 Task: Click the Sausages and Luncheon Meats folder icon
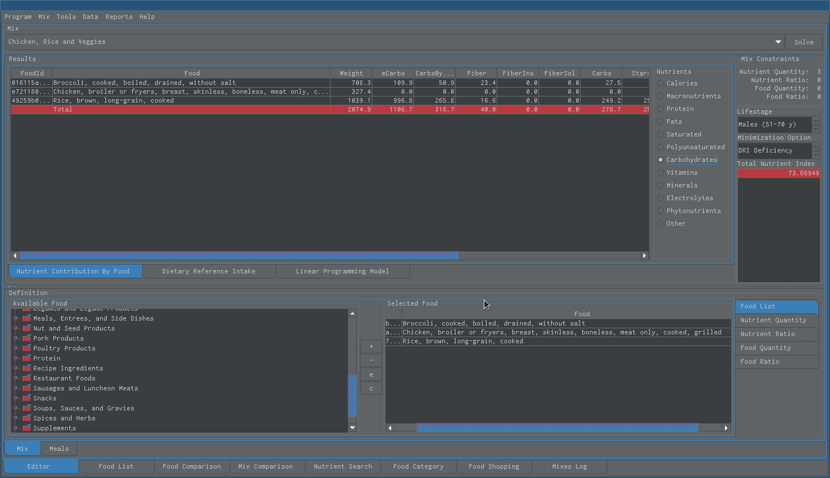(x=27, y=388)
